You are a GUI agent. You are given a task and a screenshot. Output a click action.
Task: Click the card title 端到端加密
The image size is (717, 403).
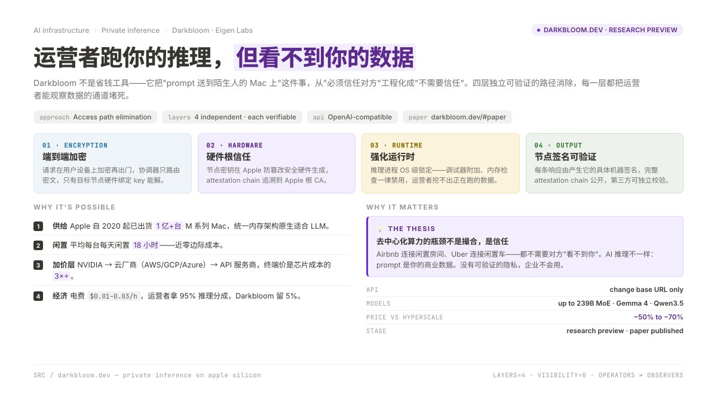click(64, 157)
